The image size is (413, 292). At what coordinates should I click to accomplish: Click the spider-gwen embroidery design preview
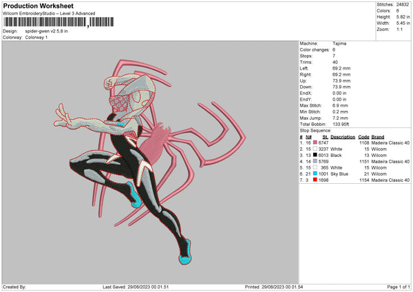(150, 161)
